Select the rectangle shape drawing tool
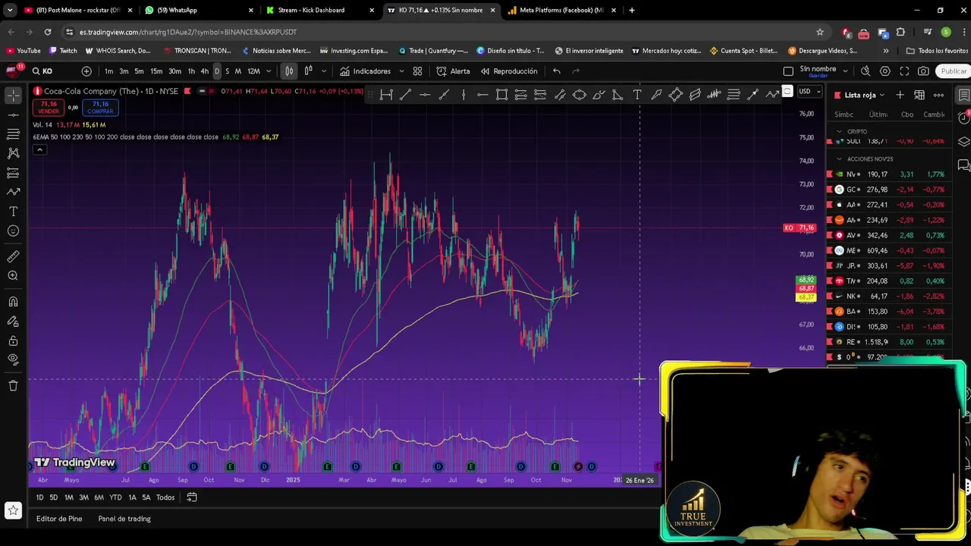 [x=501, y=95]
